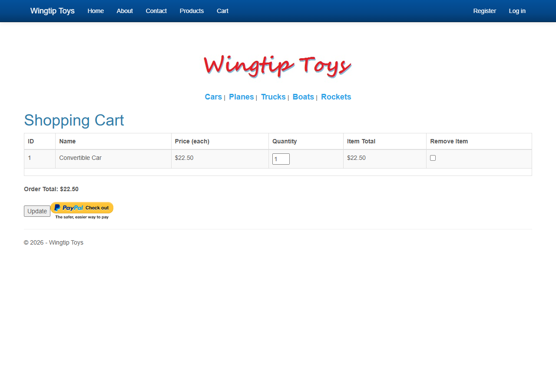Open the Register link
556x391 pixels.
tap(485, 11)
